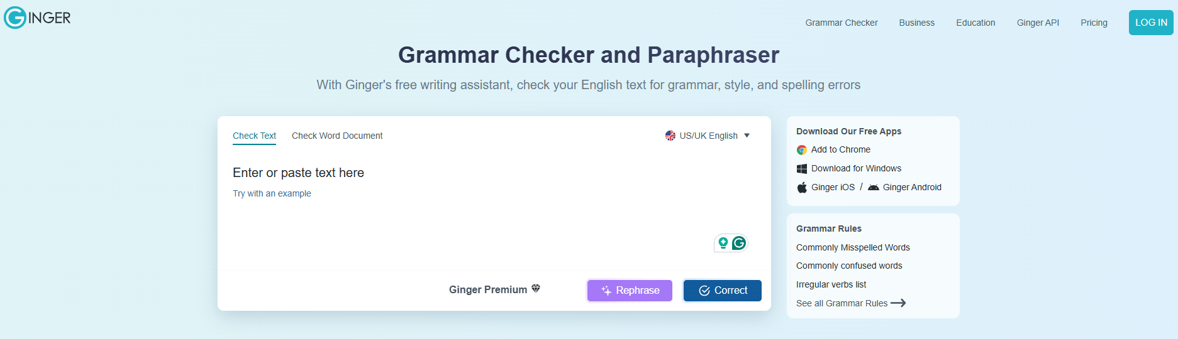Click the Ginger logo
Viewport: 1178px width, 339px height.
point(37,18)
